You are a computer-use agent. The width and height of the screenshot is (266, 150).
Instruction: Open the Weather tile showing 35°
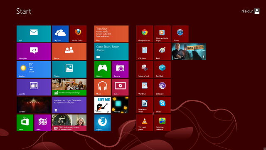click(34, 70)
